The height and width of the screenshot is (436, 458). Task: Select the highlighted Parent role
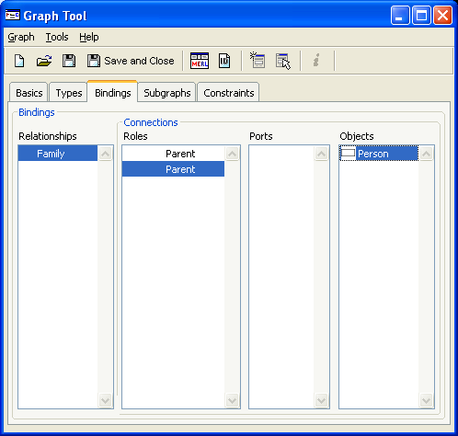[x=173, y=169]
